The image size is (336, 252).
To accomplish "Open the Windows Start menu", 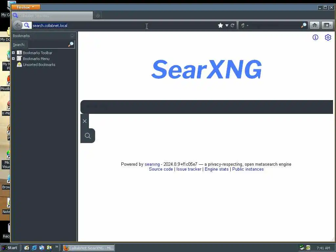I will [10, 248].
